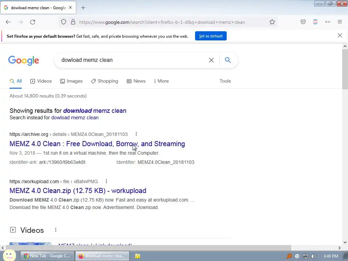348x261 pixels.
Task: Open options menu for workupload result
Action: click(106, 181)
